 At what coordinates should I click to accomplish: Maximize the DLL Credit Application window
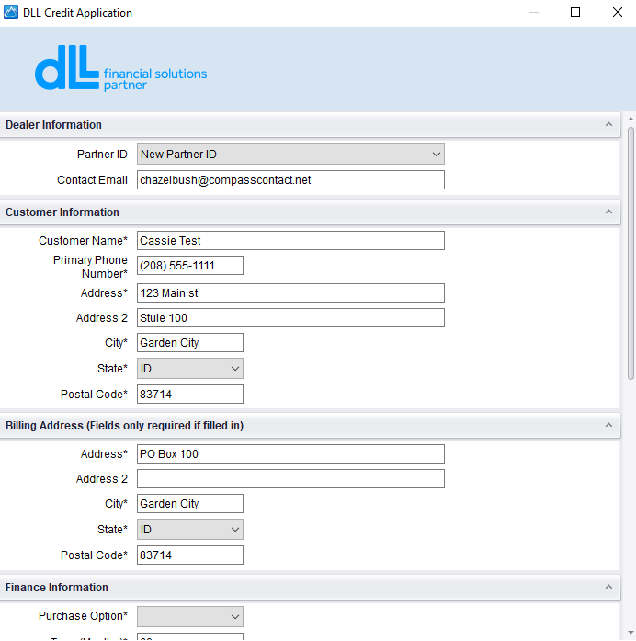(x=575, y=12)
